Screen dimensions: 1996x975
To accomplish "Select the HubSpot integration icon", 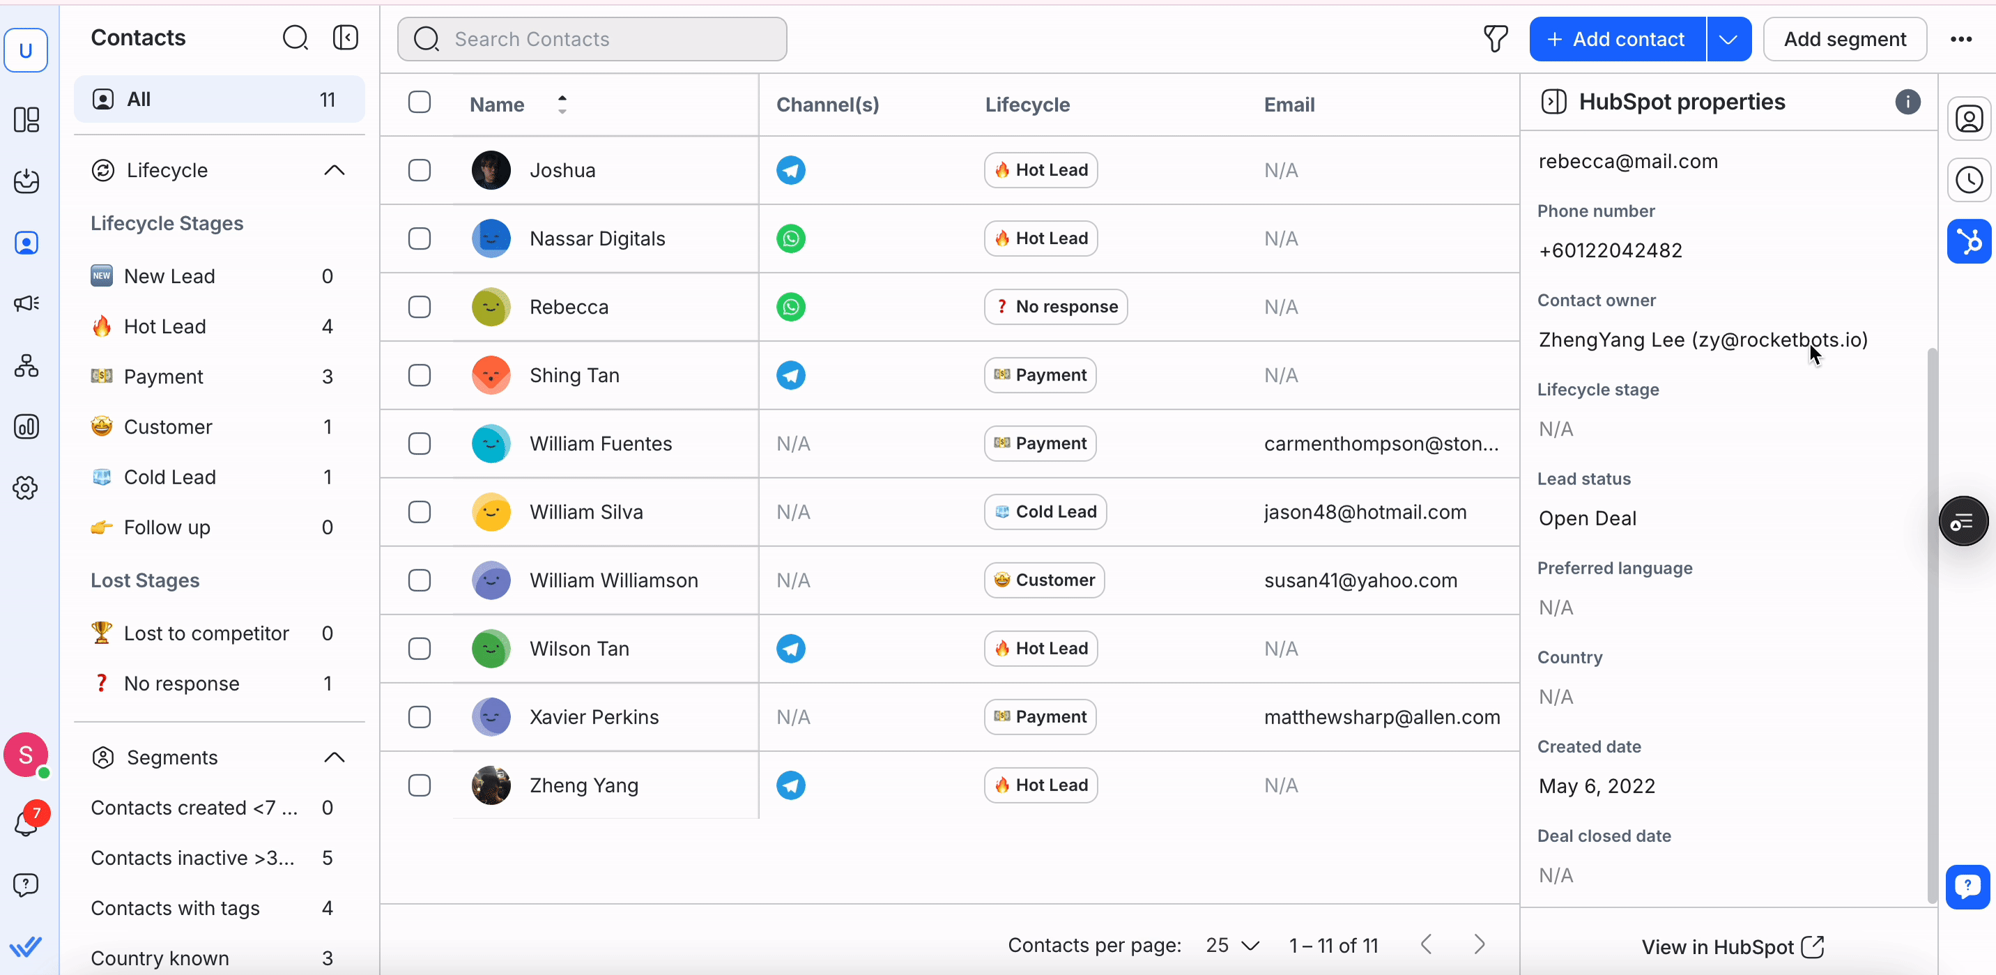I will pos(1969,241).
